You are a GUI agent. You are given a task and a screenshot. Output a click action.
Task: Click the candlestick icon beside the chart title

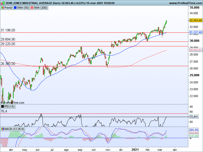pos(3,3)
